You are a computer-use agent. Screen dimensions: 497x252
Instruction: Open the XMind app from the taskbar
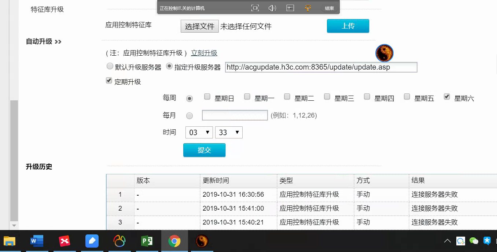(x=65, y=241)
